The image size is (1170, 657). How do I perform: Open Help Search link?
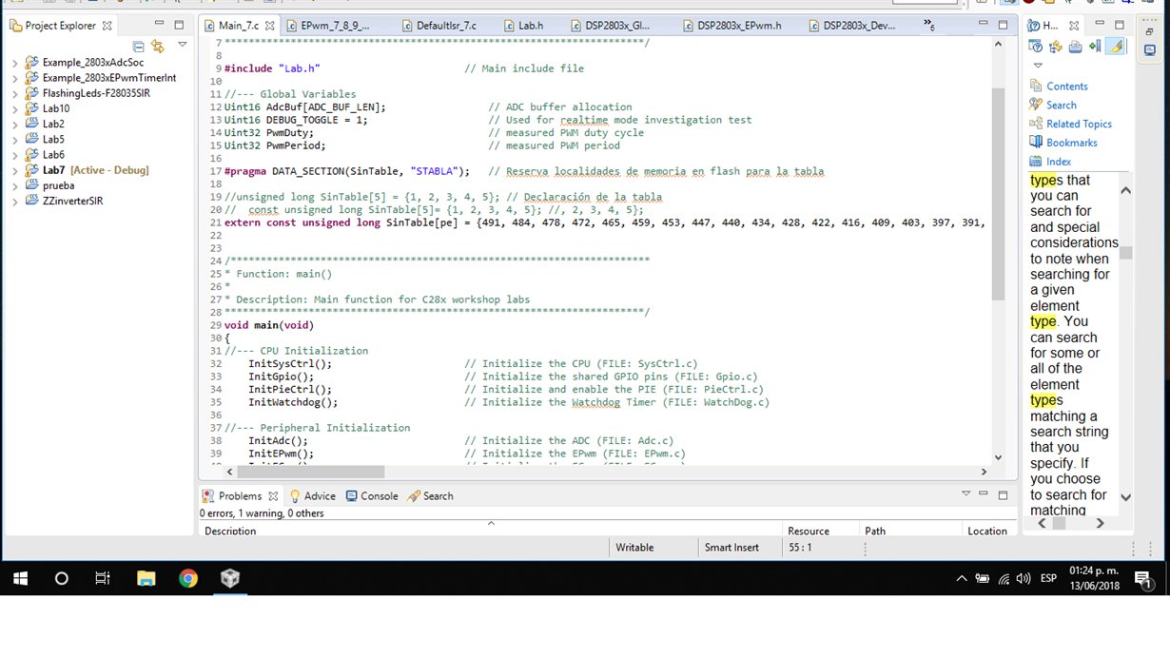click(x=1062, y=106)
